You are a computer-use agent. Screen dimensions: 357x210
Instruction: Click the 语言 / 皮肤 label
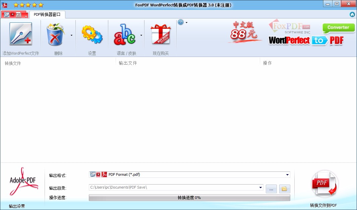126,54
